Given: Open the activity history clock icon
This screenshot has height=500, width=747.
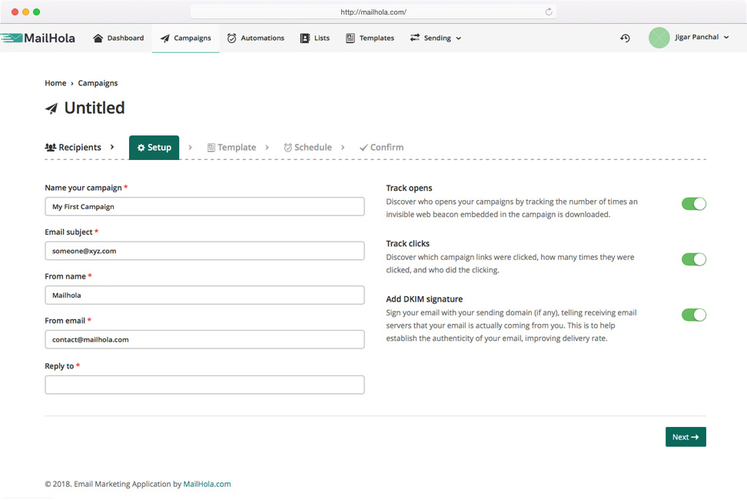Looking at the screenshot, I should (625, 38).
